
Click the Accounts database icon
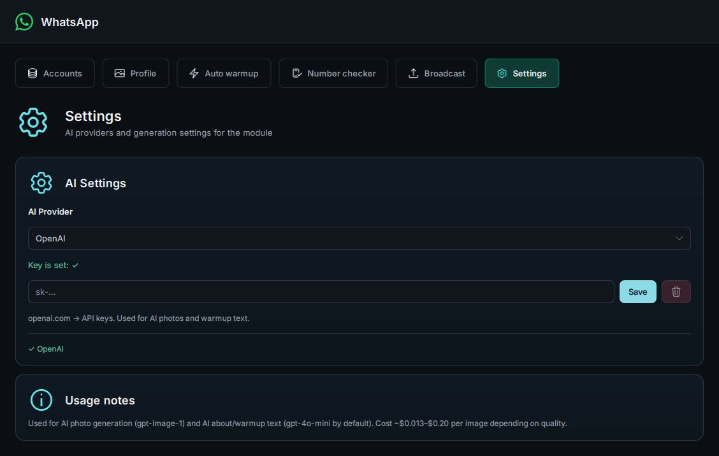[x=33, y=73]
